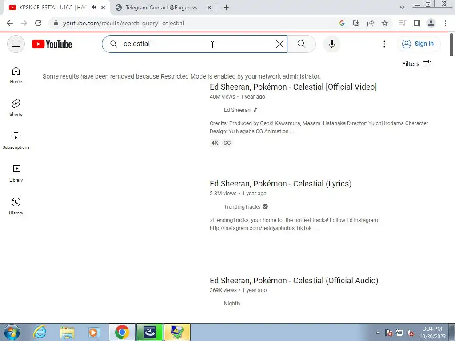Screen dimensions: 455x341
Task: Click the YouTube logo
Action: click(x=52, y=44)
